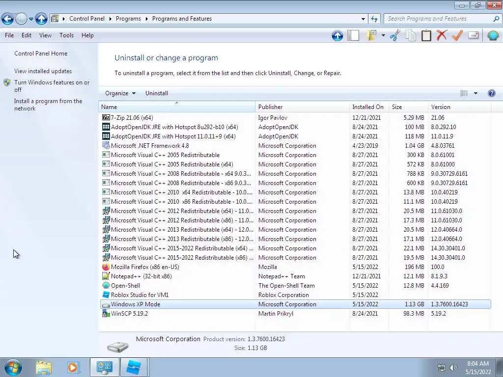
Task: Click Programs breadcrumb in address bar
Action: [x=128, y=19]
